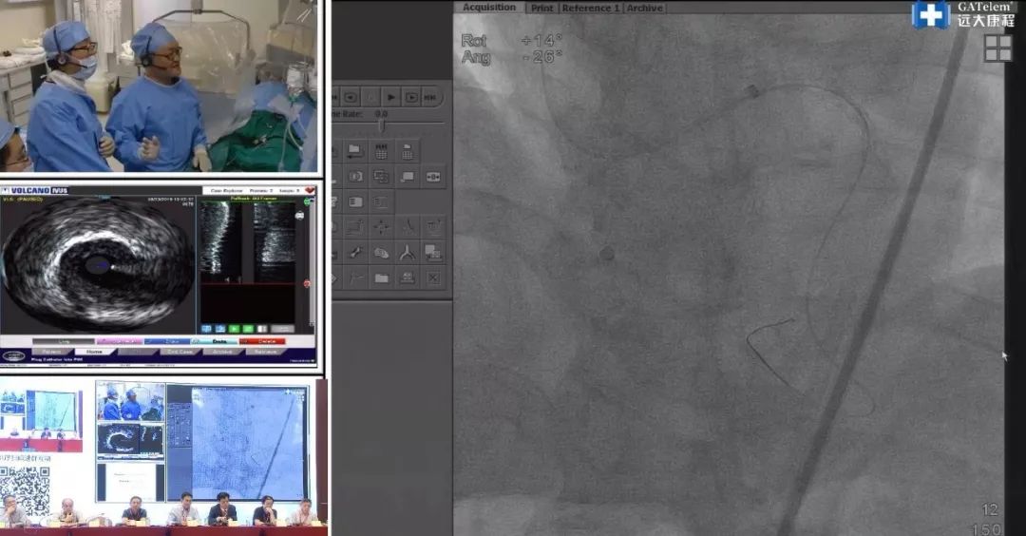Click the horizontal arrows centering icon
This screenshot has height=536, width=1026.
click(433, 176)
